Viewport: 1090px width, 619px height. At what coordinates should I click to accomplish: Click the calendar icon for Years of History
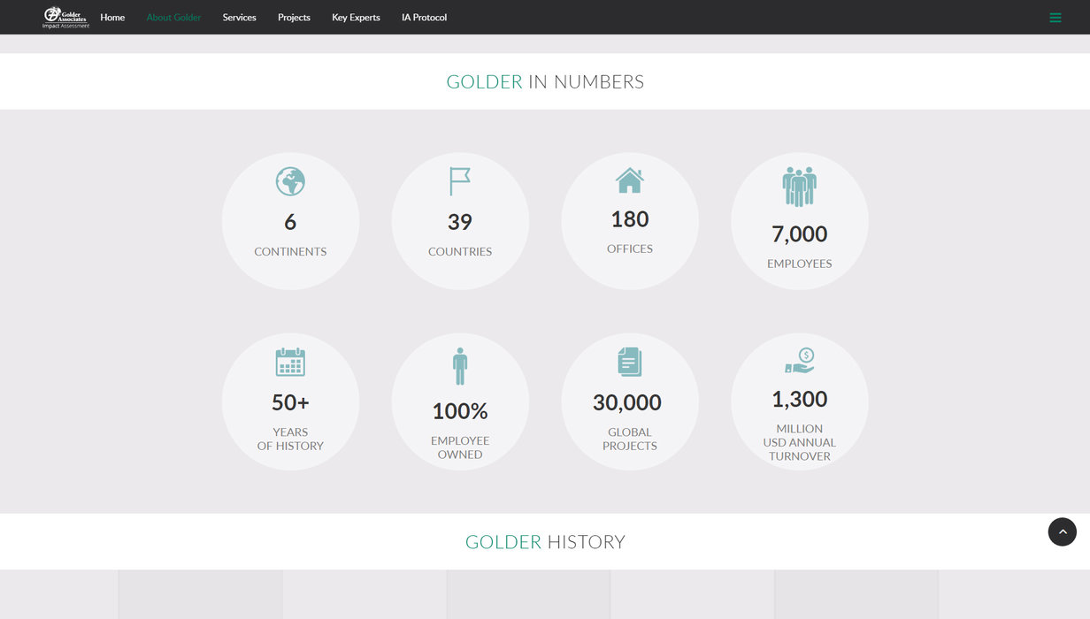tap(290, 363)
